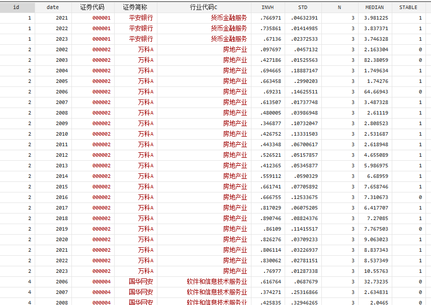Select the STABLE column header
Image resolution: width=431 pixels, height=305 pixels.
coord(408,8)
